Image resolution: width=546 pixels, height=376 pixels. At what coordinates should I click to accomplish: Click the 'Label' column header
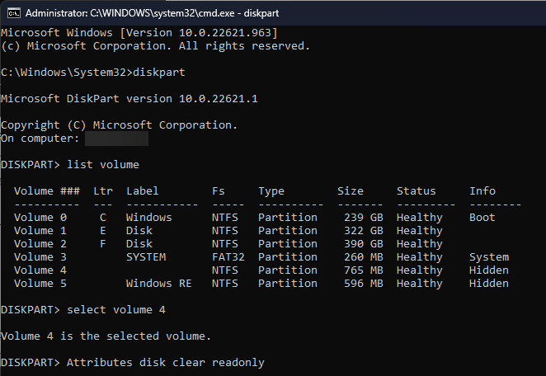[142, 191]
